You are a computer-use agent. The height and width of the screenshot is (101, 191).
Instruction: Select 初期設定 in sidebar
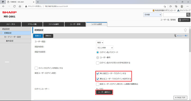16,33
